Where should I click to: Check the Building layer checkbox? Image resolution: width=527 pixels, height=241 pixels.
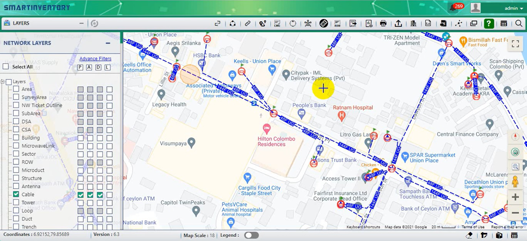16,137
